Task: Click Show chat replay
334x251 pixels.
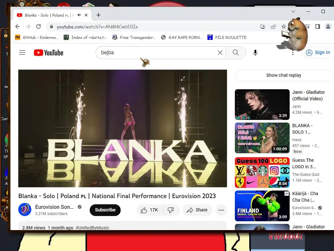Action: (x=283, y=75)
